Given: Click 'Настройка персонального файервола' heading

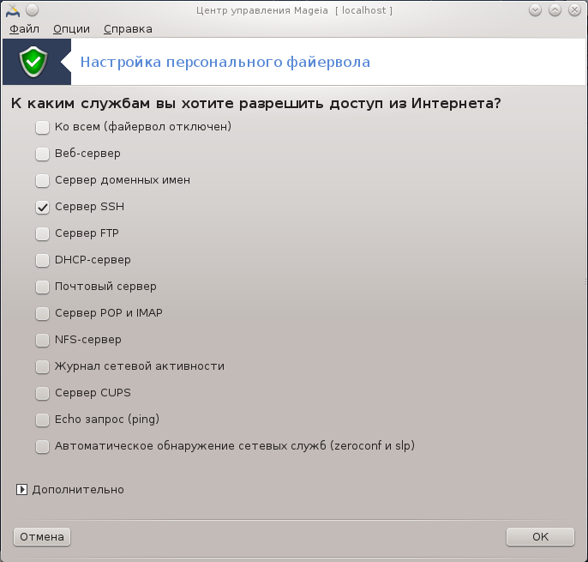Looking at the screenshot, I should [x=225, y=62].
